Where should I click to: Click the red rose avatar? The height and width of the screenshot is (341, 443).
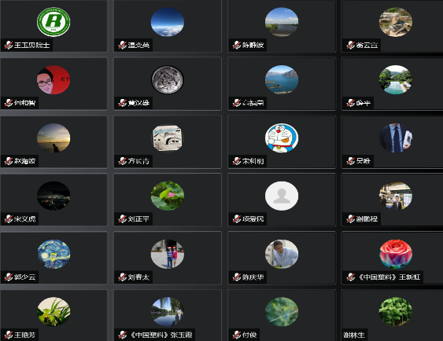(x=396, y=254)
